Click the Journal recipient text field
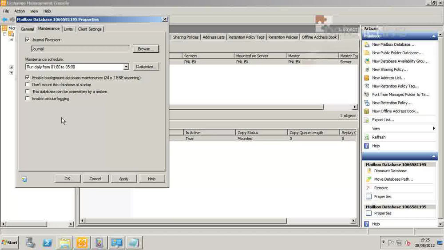Image resolution: width=444 pixels, height=250 pixels. [x=80, y=49]
